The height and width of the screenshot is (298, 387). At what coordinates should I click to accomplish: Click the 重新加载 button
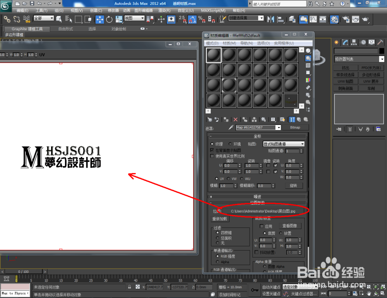[219, 219]
